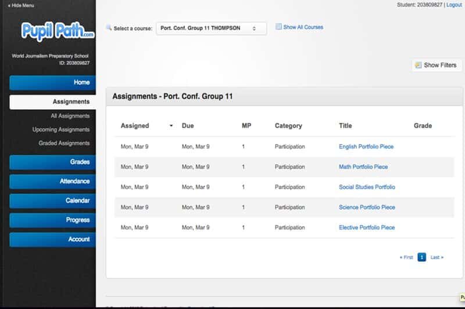Click the Logout link
The image size is (465, 309).
pyautogui.click(x=454, y=5)
